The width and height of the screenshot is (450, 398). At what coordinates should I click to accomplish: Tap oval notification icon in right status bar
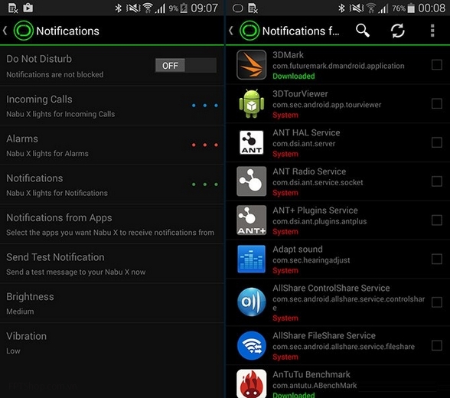point(237,8)
